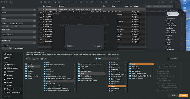The image size is (190, 99).
Task: Sort by the Chemin column header
Action: [61, 6]
